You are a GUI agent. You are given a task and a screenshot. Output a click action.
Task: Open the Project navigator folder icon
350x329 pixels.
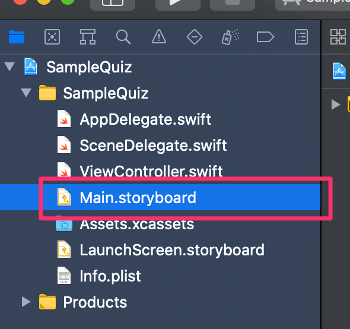coord(17,37)
